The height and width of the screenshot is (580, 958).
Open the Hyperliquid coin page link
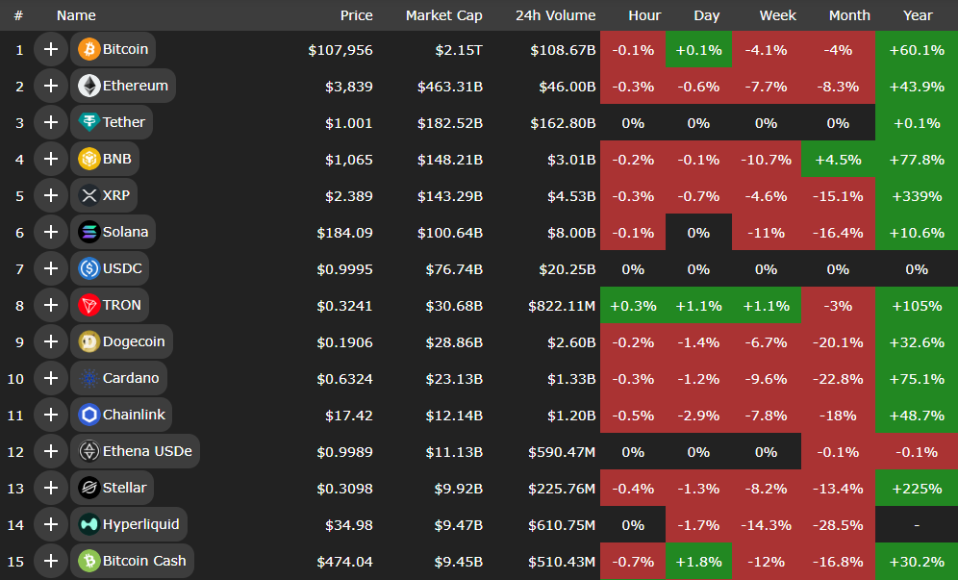point(140,524)
